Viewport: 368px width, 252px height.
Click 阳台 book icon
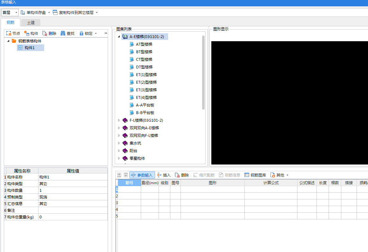[125, 151]
